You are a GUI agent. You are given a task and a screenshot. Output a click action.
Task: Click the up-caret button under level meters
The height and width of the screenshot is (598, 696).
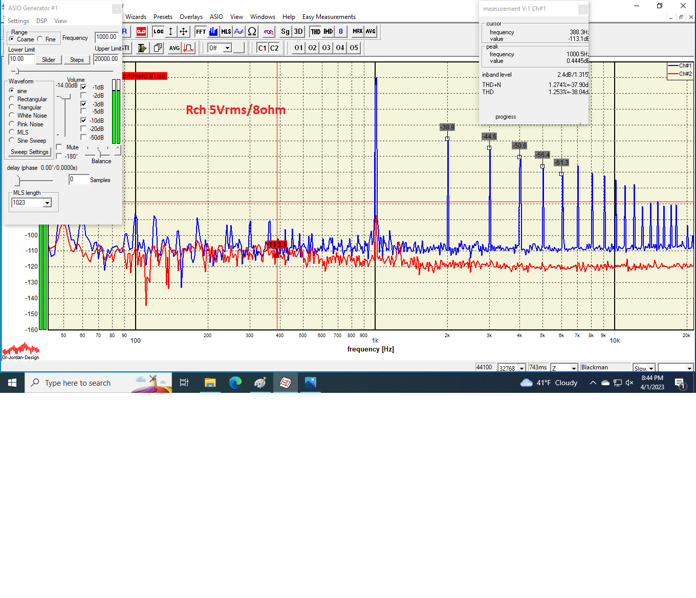click(x=118, y=149)
